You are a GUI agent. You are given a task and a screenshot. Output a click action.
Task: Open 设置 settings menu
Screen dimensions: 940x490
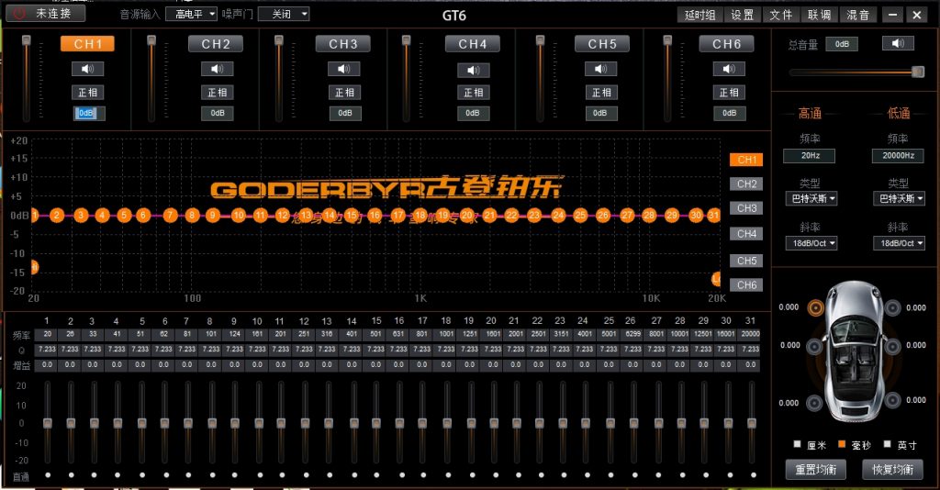(x=742, y=15)
